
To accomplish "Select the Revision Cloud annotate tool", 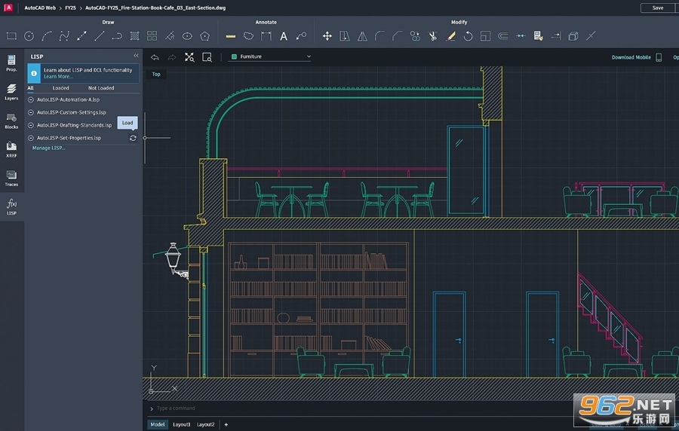I will click(248, 36).
